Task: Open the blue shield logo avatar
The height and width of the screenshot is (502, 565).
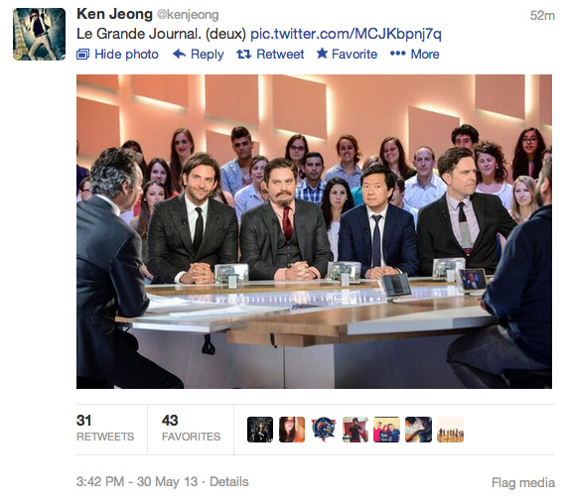Action: point(324,430)
